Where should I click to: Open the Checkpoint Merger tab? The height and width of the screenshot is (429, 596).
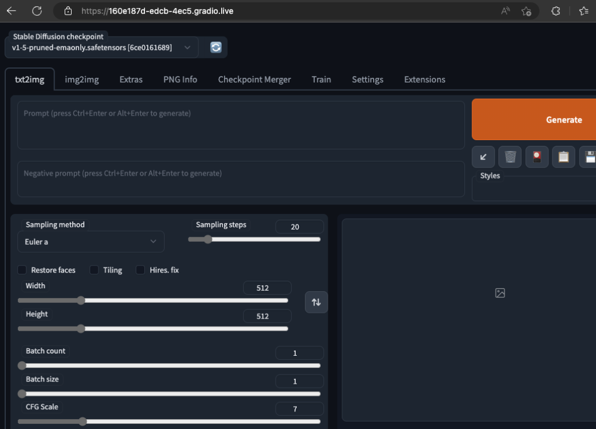click(254, 80)
